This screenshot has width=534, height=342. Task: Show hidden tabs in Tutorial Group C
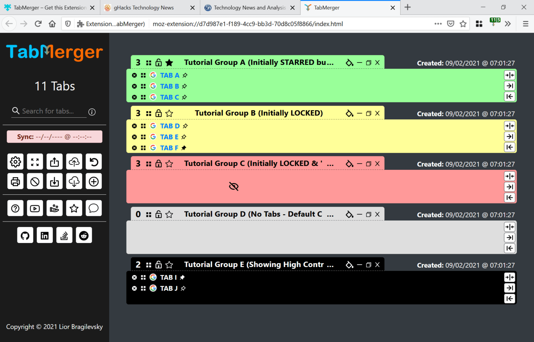click(234, 186)
